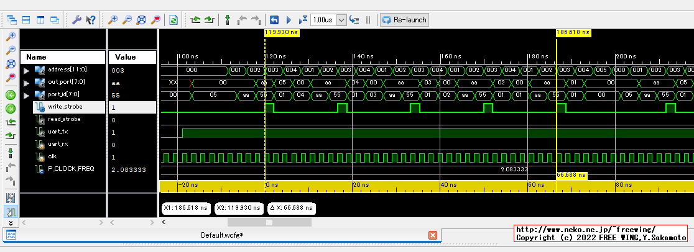Click the cascade windows icon

point(11,20)
